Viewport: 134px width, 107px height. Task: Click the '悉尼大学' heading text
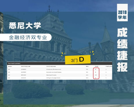coord(25,26)
